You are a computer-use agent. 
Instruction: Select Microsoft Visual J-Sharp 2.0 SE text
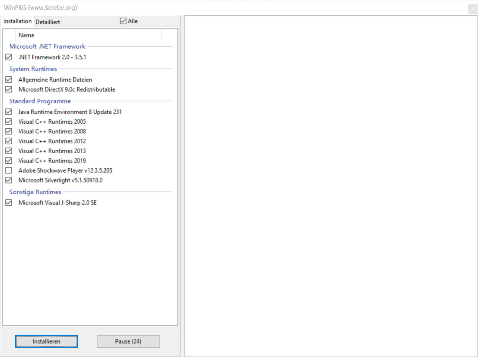58,202
